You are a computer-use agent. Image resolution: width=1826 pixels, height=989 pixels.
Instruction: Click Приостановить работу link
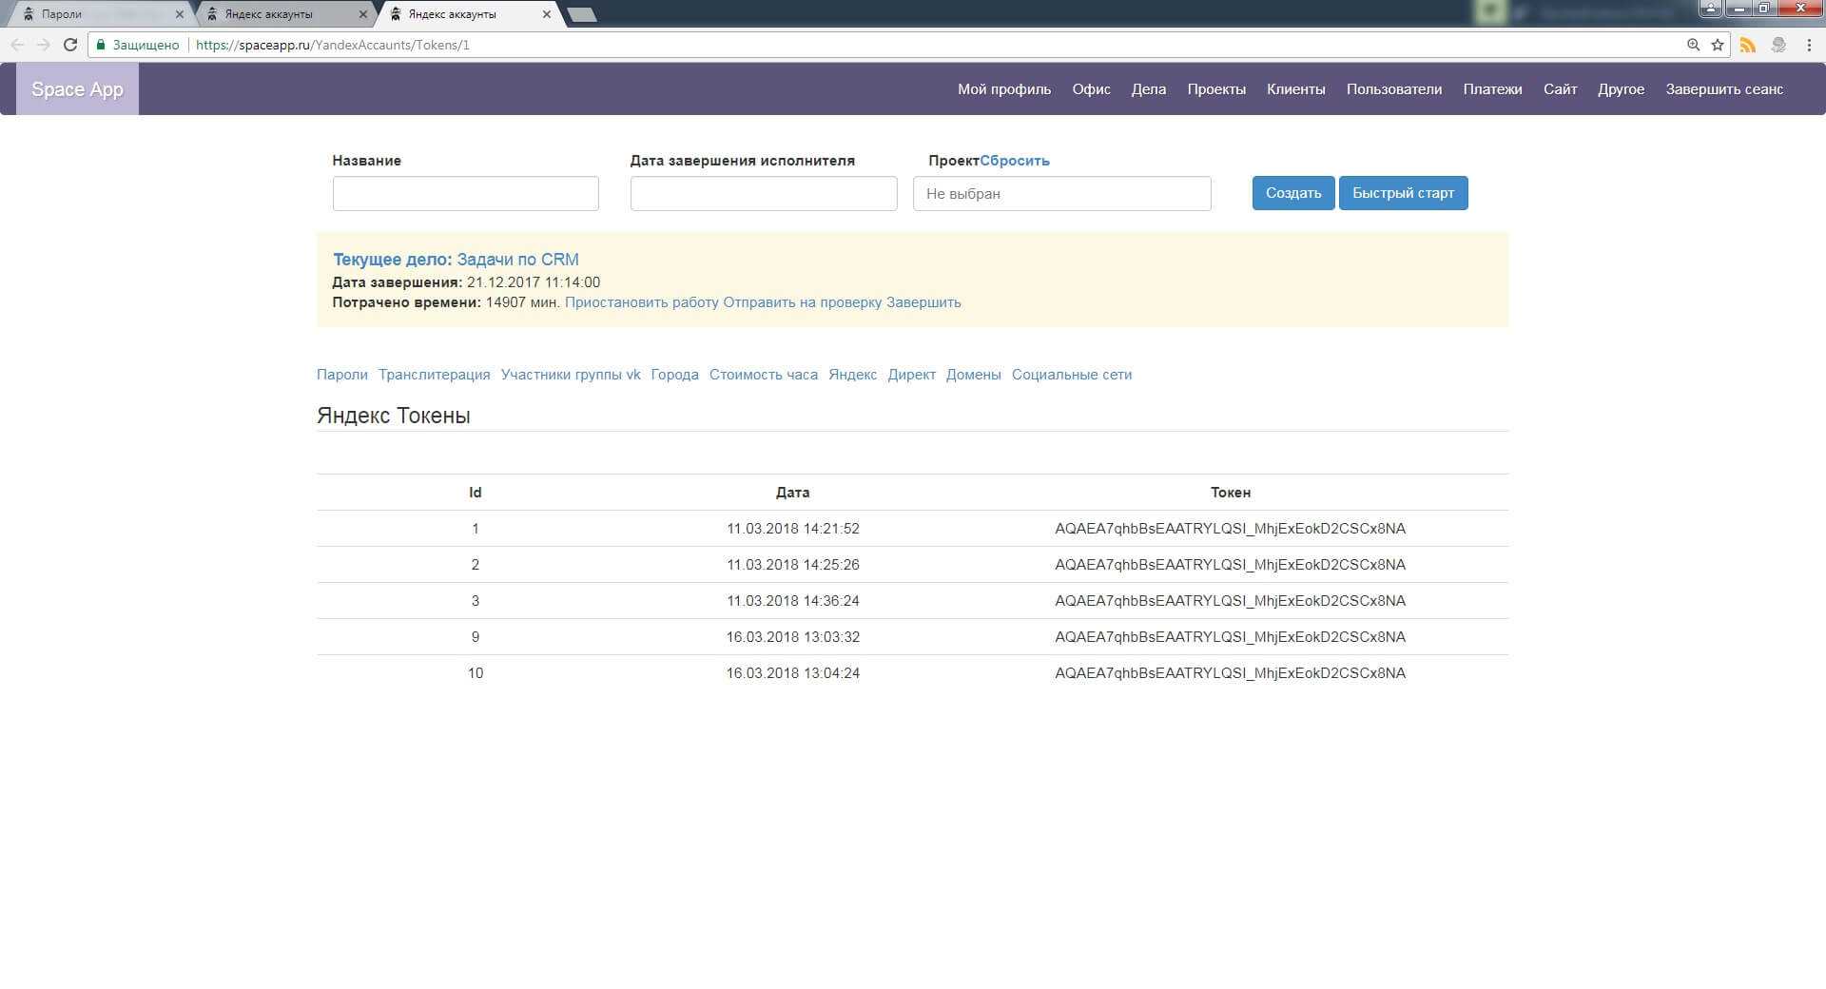(x=641, y=302)
